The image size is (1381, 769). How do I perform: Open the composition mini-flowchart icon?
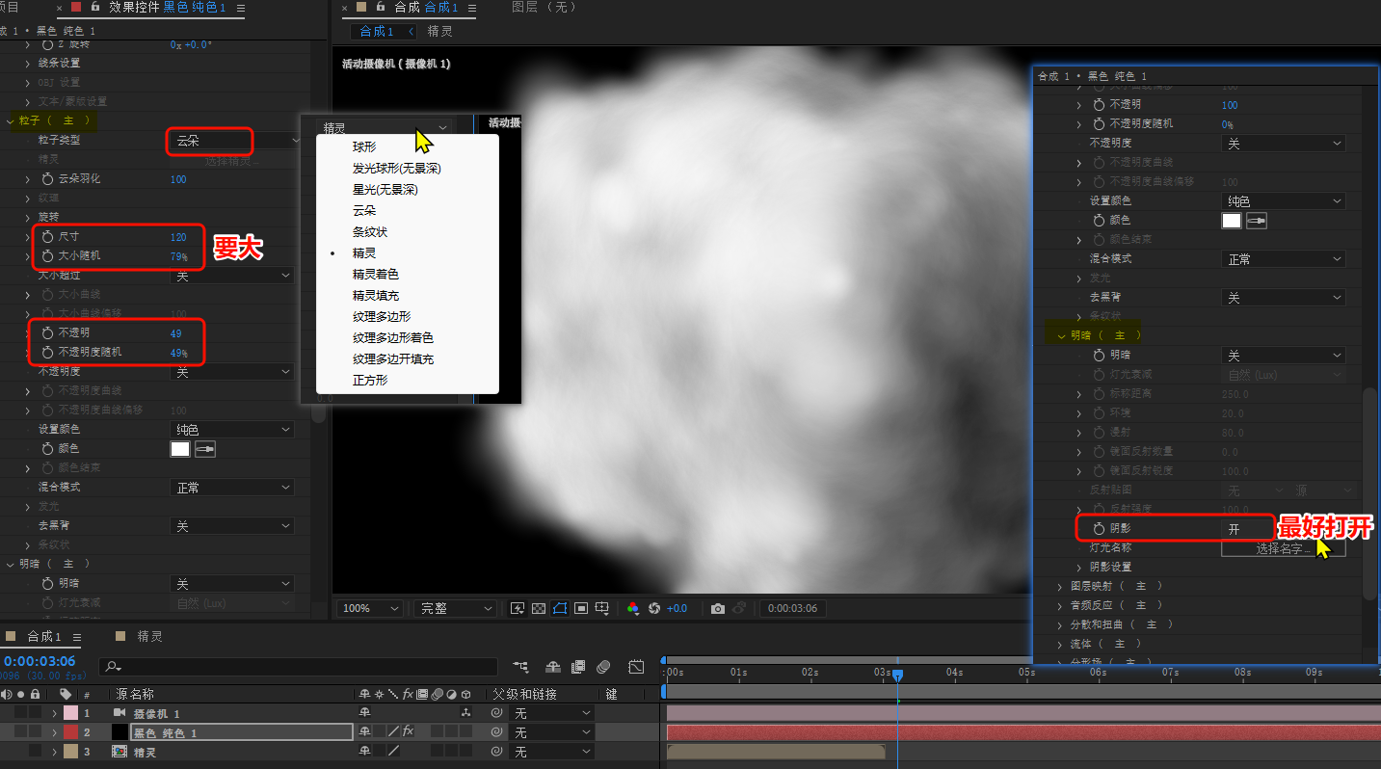point(521,666)
